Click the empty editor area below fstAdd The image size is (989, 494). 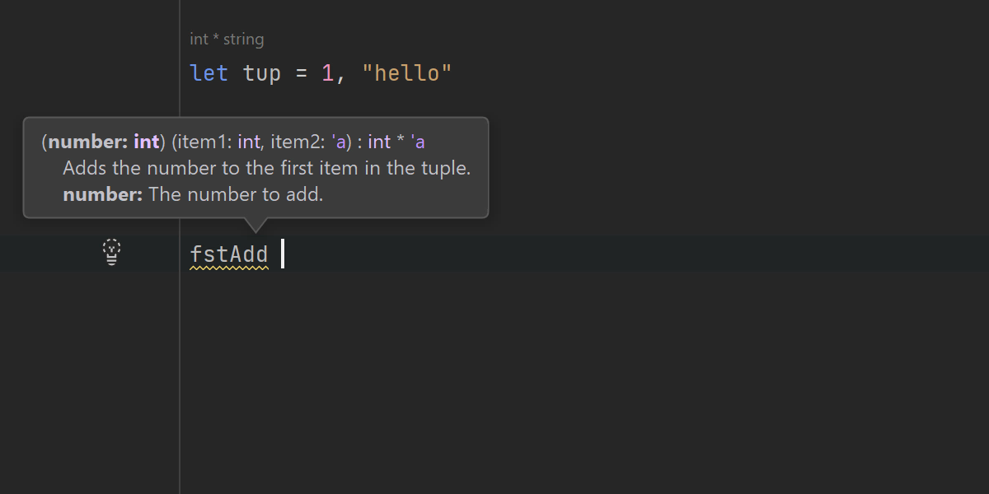click(x=494, y=370)
